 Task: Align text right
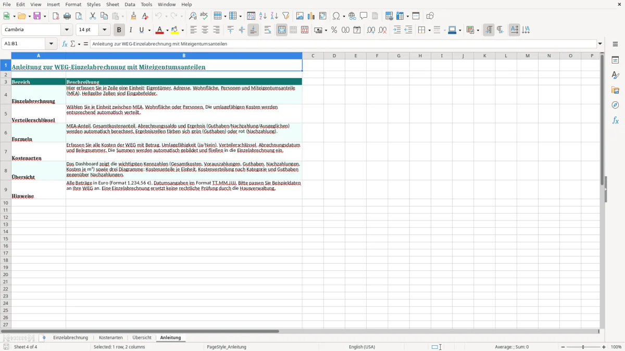pyautogui.click(x=216, y=30)
